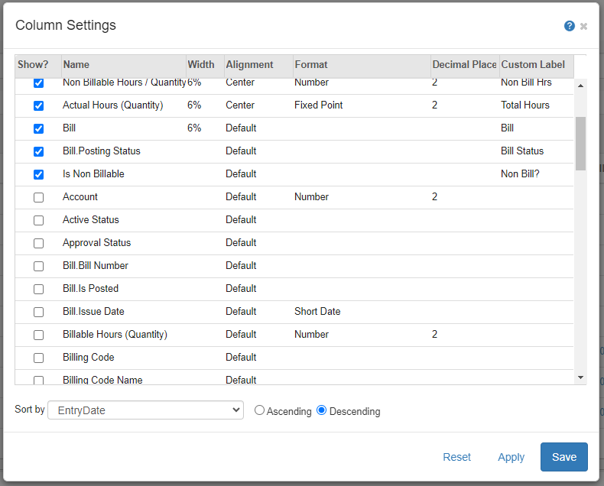Viewport: 604px width, 486px height.
Task: Click the Name column header
Action: point(124,65)
